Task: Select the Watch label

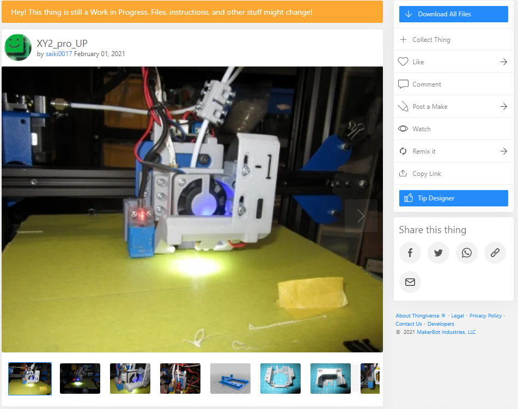Action: click(421, 129)
